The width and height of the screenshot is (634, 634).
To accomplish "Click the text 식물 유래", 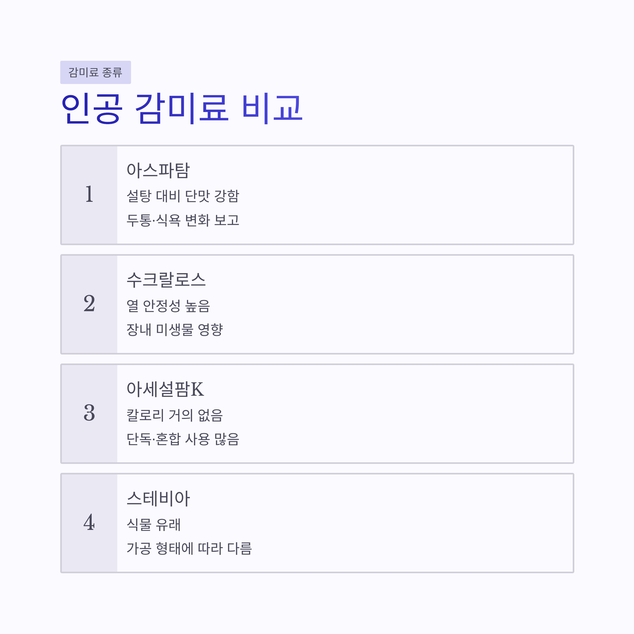I will [x=153, y=524].
